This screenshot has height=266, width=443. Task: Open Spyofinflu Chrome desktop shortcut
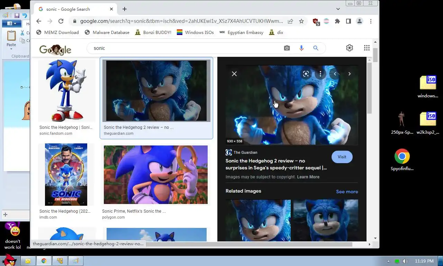[x=402, y=160]
